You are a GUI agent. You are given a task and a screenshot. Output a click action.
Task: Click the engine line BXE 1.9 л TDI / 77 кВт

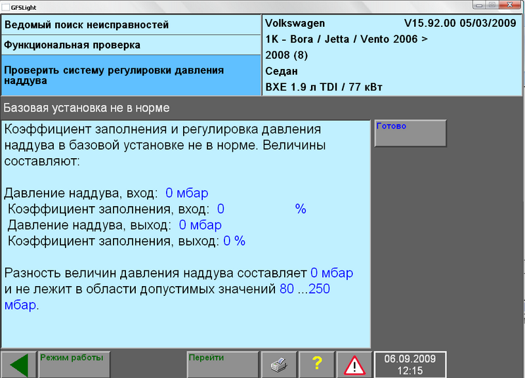[x=324, y=87]
